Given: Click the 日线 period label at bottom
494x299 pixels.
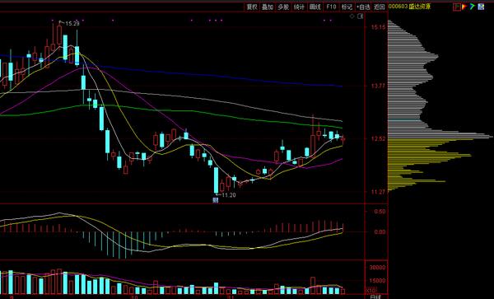Looking at the screenshot, I should click(376, 297).
